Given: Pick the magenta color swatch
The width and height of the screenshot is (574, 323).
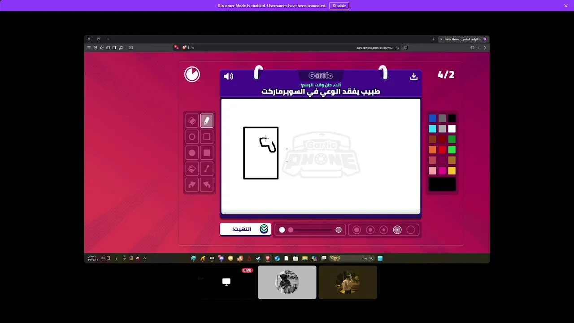Looking at the screenshot, I should 442,171.
